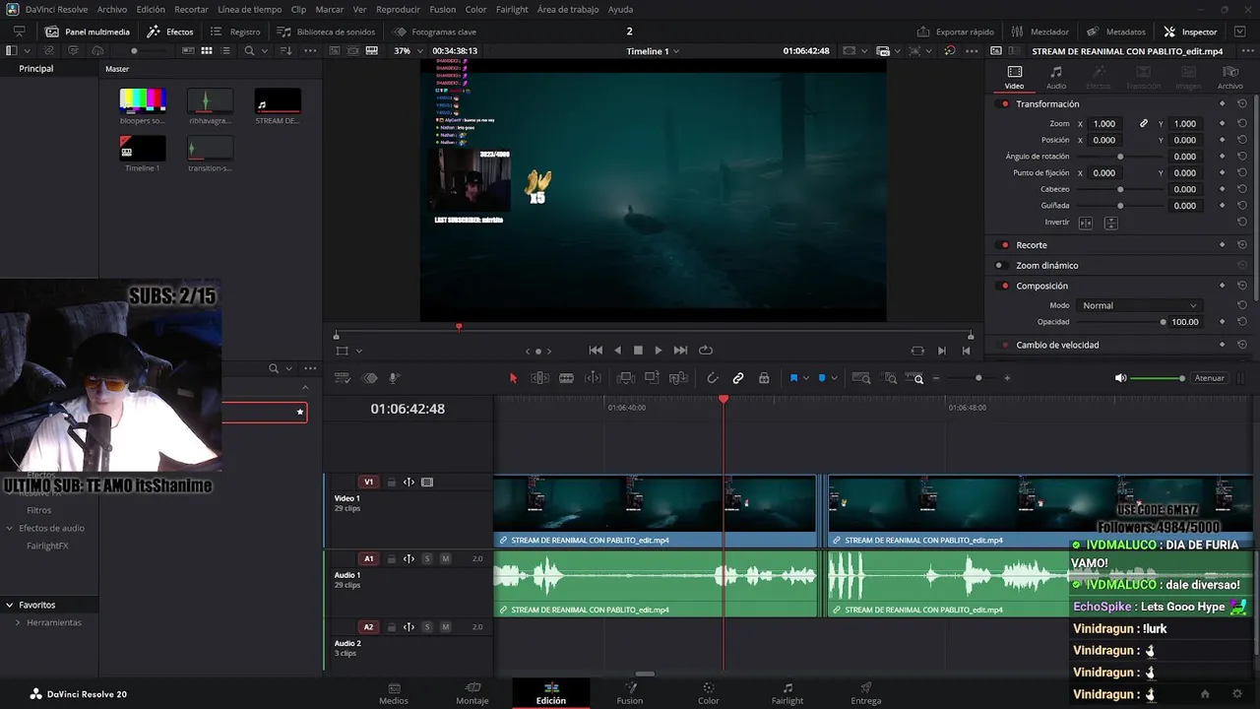Open the Modo Normal composite dropdown
Viewport: 1260px width, 709px height.
tap(1138, 305)
